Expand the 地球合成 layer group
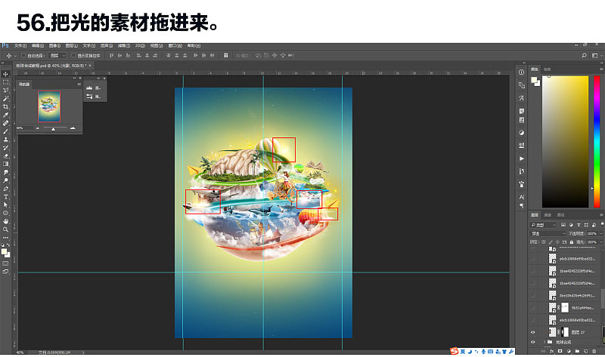Screen dimensions: 605x357 tap(544, 342)
